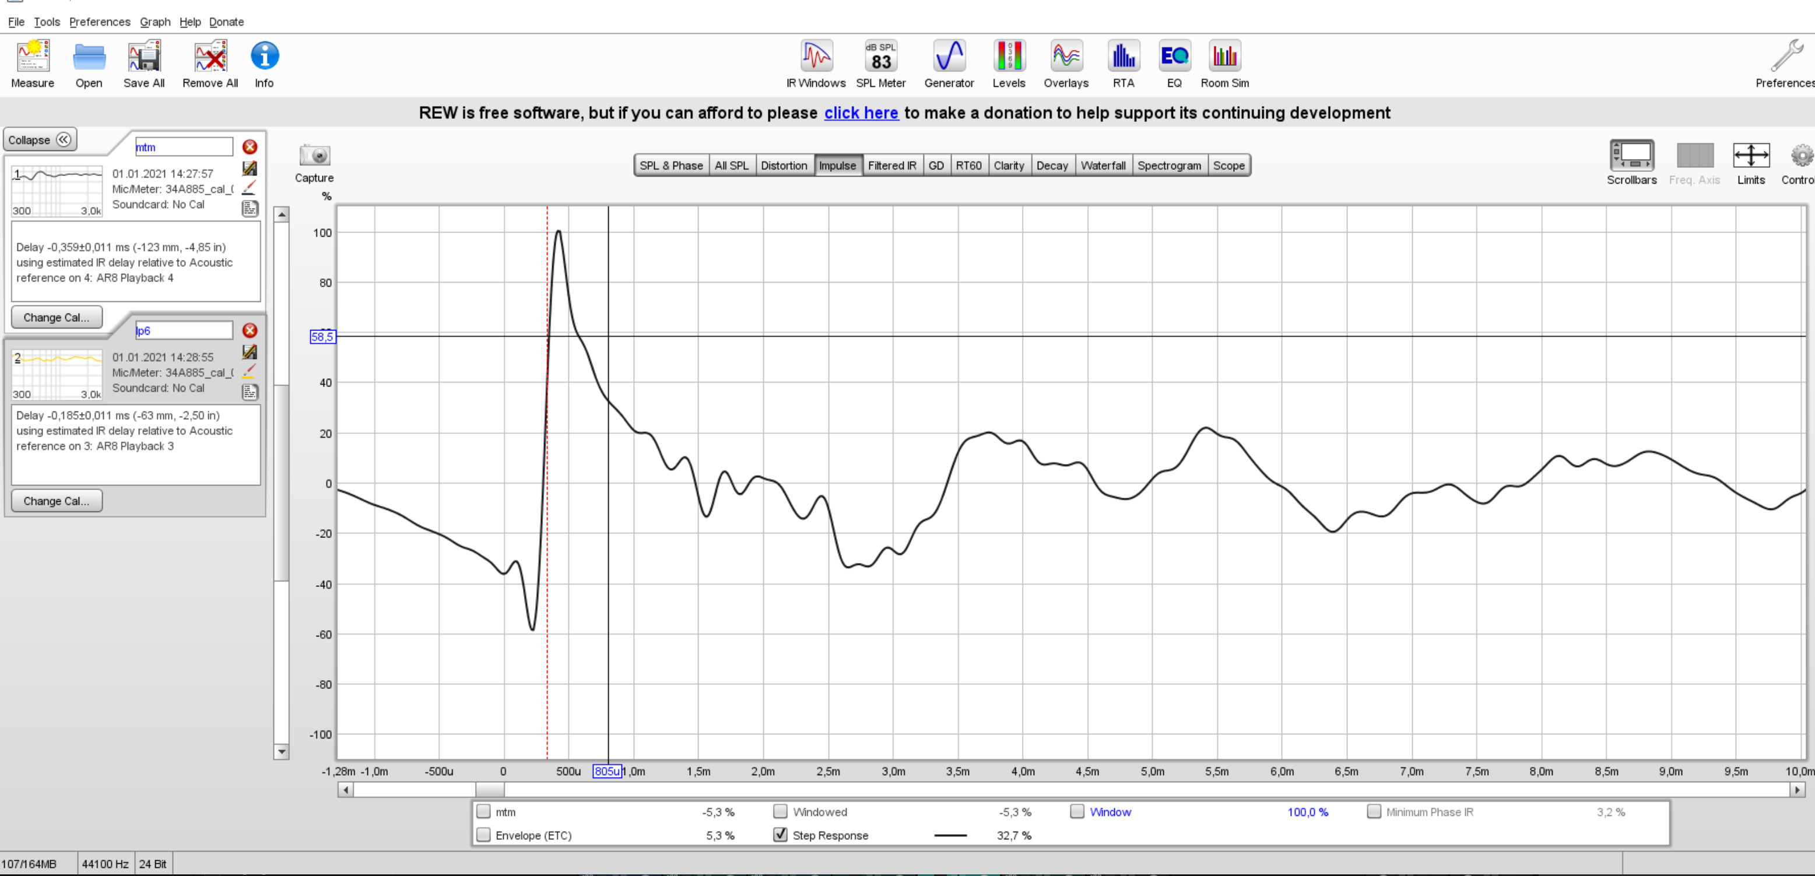Viewport: 1815px width, 876px height.
Task: Click the graph horizontal scrollbar right arrow
Action: 1798,789
